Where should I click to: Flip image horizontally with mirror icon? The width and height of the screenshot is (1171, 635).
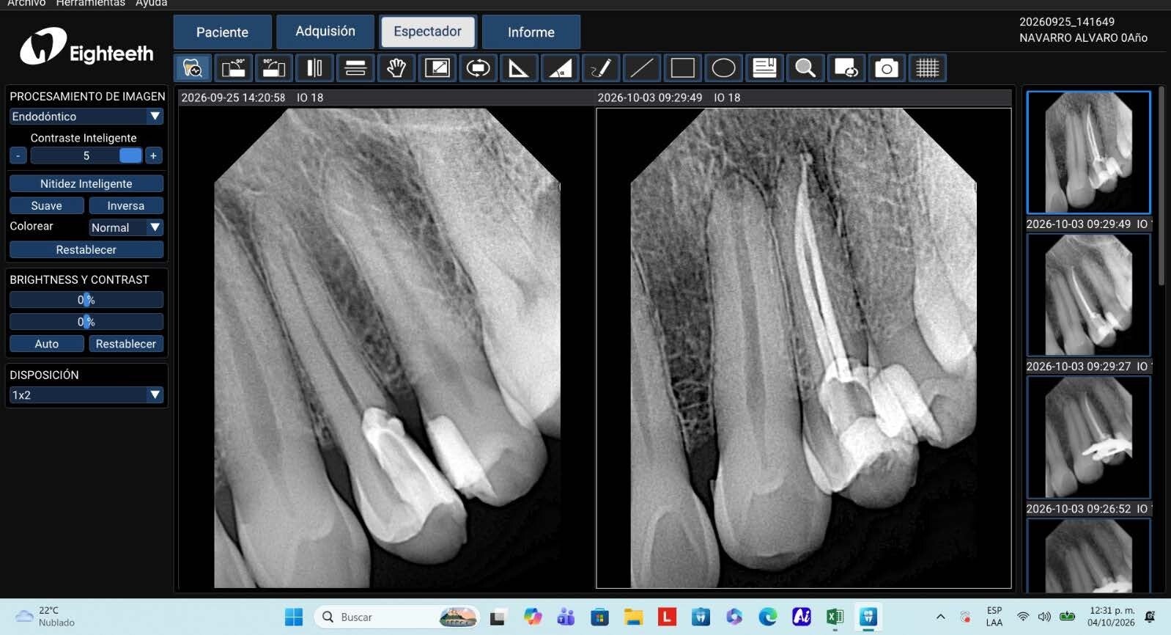tap(315, 68)
